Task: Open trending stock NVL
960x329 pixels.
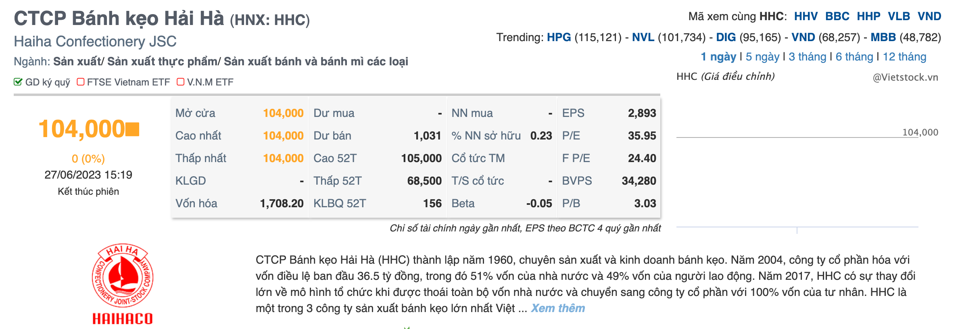Action: [x=643, y=37]
